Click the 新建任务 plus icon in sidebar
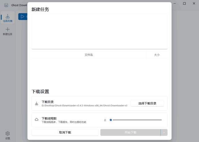The width and height of the screenshot is (199, 142). tap(7, 29)
